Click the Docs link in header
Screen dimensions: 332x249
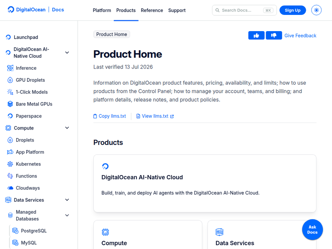[58, 10]
